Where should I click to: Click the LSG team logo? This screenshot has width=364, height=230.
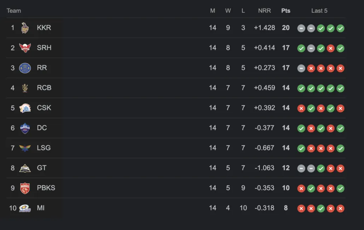pyautogui.click(x=25, y=148)
